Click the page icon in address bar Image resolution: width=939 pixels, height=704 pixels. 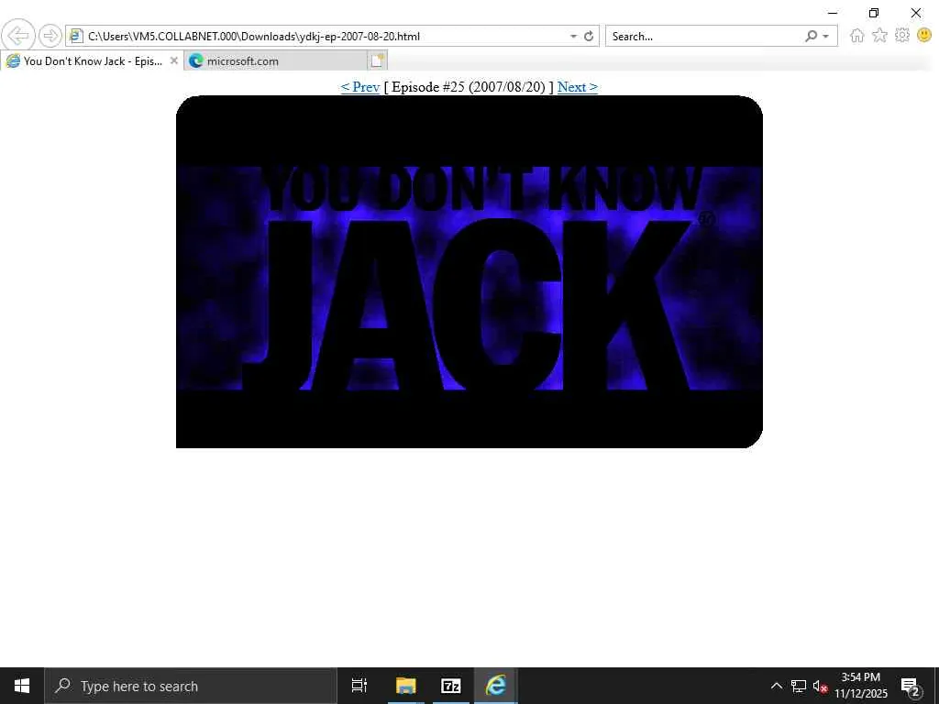[x=75, y=36]
